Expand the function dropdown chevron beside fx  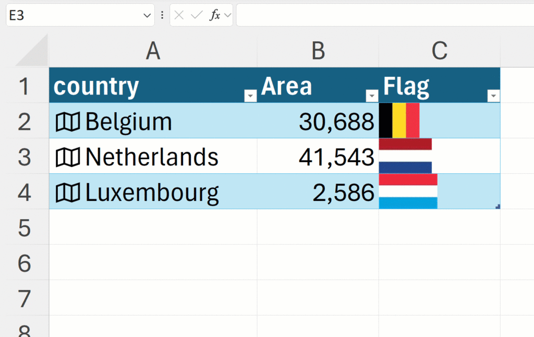pos(228,15)
